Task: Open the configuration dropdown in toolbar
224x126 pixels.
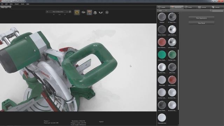Action: (58, 12)
